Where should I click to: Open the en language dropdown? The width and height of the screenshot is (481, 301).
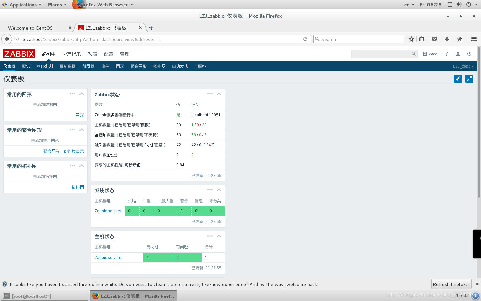coord(409,5)
